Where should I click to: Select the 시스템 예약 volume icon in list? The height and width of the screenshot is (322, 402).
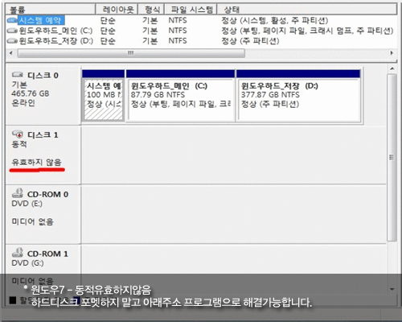point(12,20)
